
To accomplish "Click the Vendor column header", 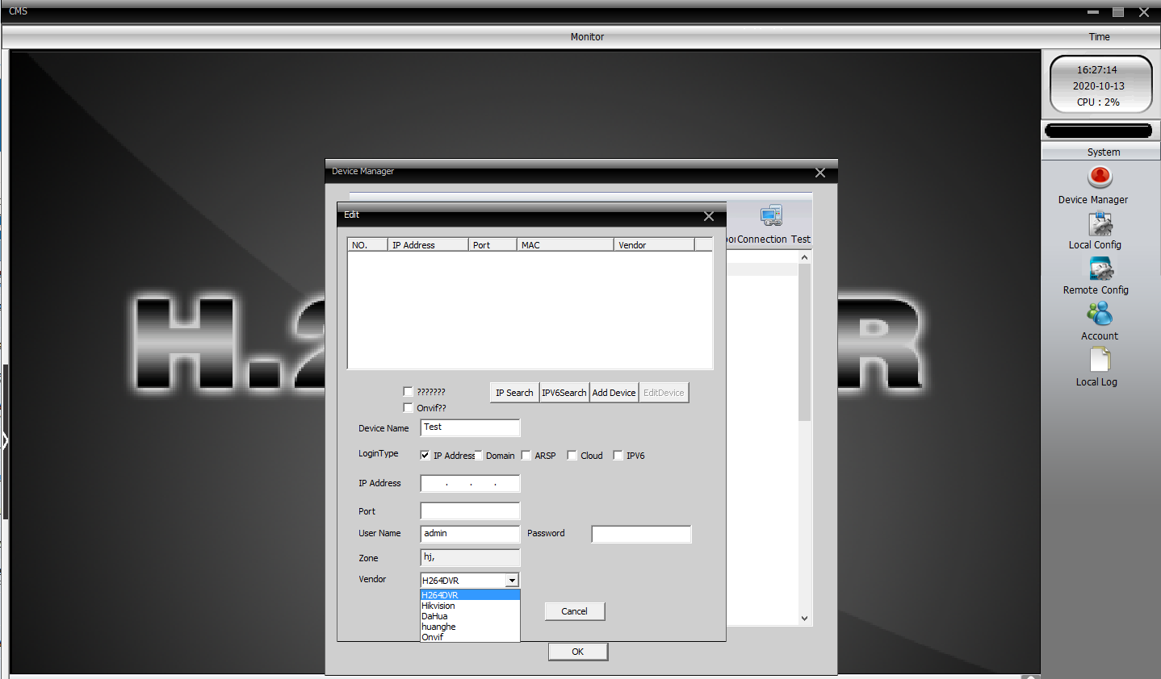I will tap(653, 245).
